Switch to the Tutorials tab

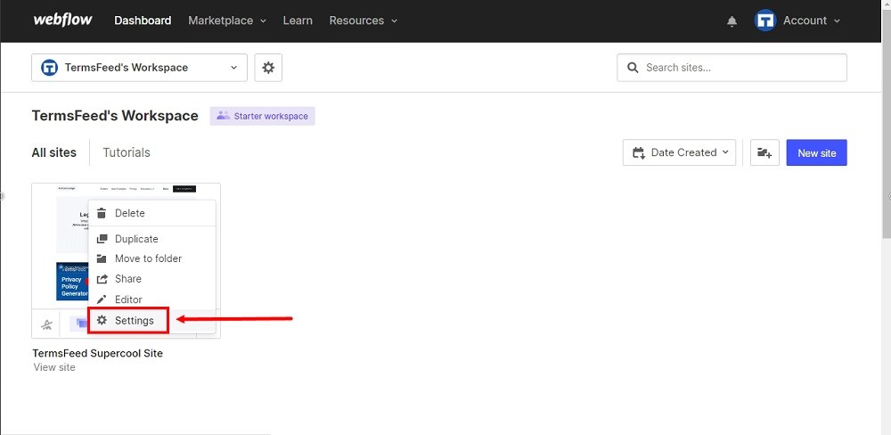pyautogui.click(x=127, y=152)
